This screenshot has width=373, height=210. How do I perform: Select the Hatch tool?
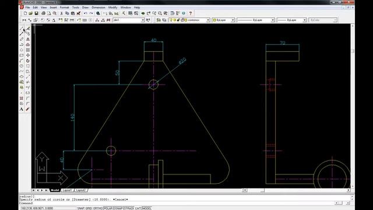tap(22, 99)
